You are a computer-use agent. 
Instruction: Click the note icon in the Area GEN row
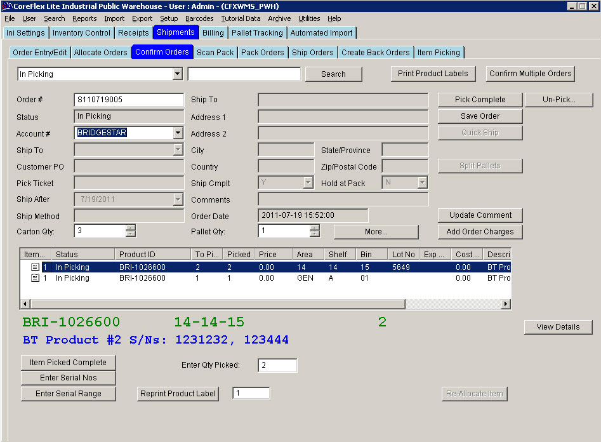(35, 278)
